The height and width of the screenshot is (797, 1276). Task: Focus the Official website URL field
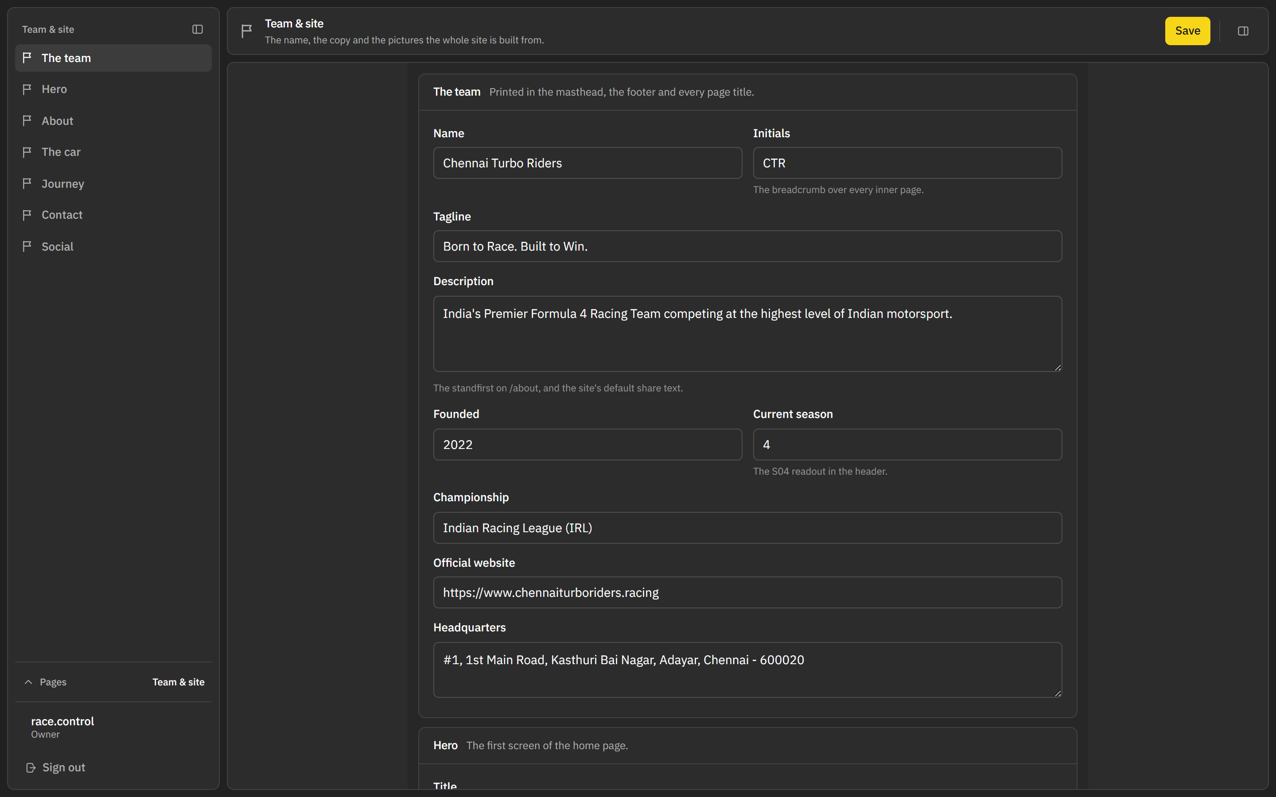click(x=747, y=592)
